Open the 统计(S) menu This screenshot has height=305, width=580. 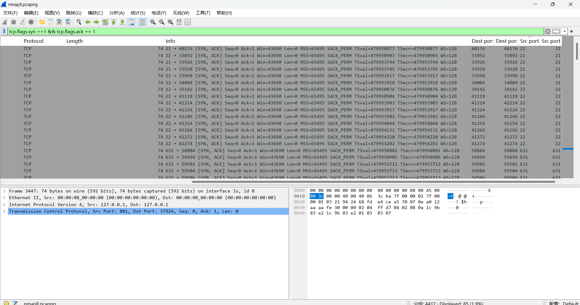point(138,13)
